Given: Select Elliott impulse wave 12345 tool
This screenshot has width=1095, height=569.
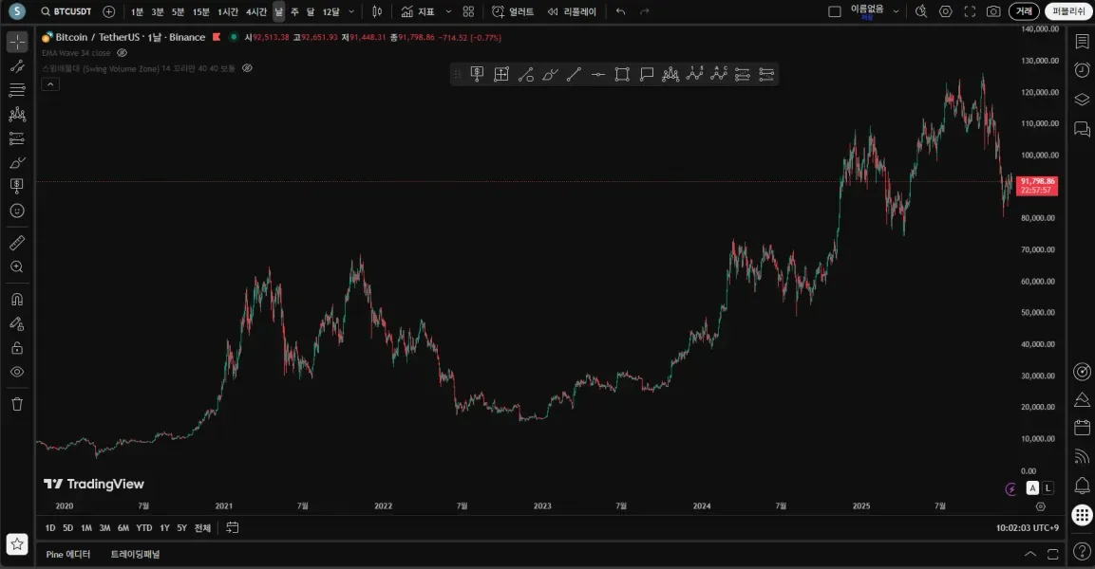Looking at the screenshot, I should [x=695, y=74].
